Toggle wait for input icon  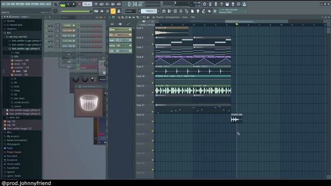(x=102, y=4)
